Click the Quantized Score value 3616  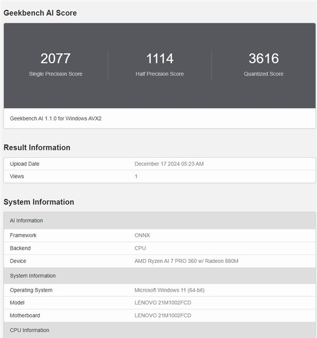pyautogui.click(x=264, y=58)
